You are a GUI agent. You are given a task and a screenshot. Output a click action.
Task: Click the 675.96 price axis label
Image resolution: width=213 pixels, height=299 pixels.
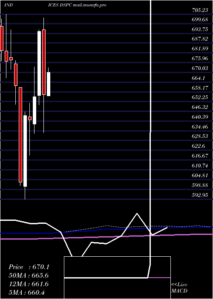[x=200, y=58]
